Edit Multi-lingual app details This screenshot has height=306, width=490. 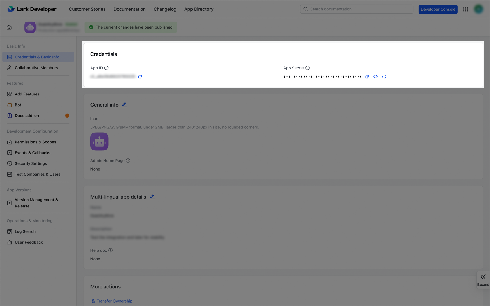(x=152, y=197)
